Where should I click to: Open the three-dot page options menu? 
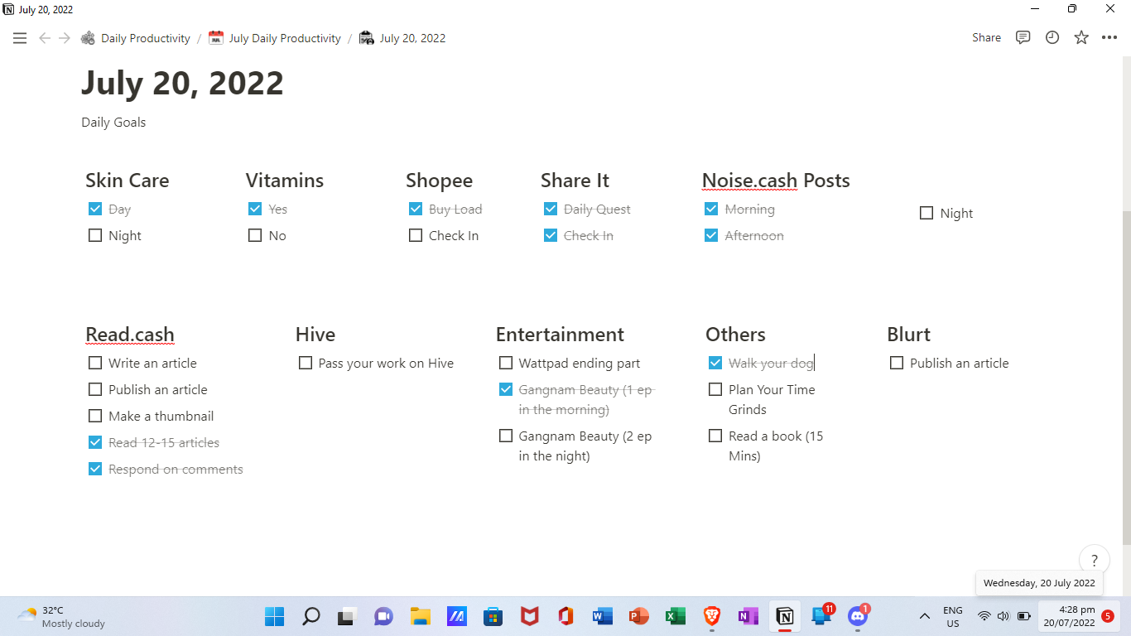pos(1109,37)
